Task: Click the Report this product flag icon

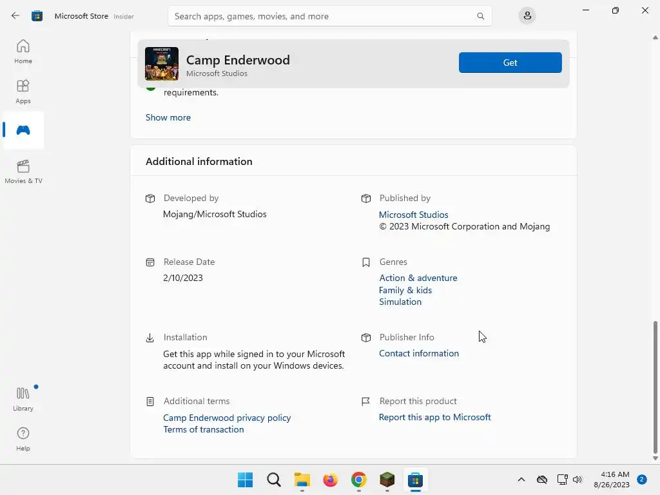Action: [366, 402]
